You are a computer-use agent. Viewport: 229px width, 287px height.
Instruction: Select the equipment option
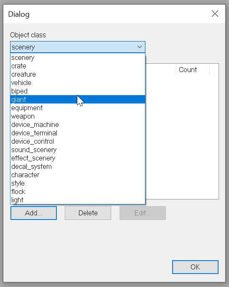click(x=78, y=108)
